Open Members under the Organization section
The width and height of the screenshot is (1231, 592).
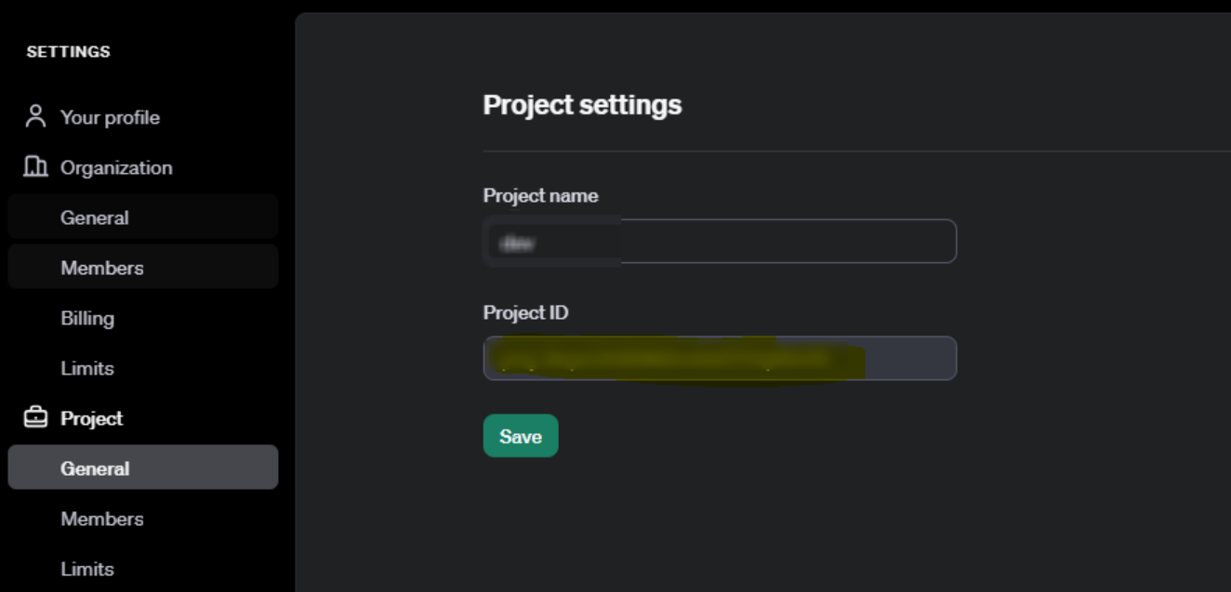click(x=143, y=268)
